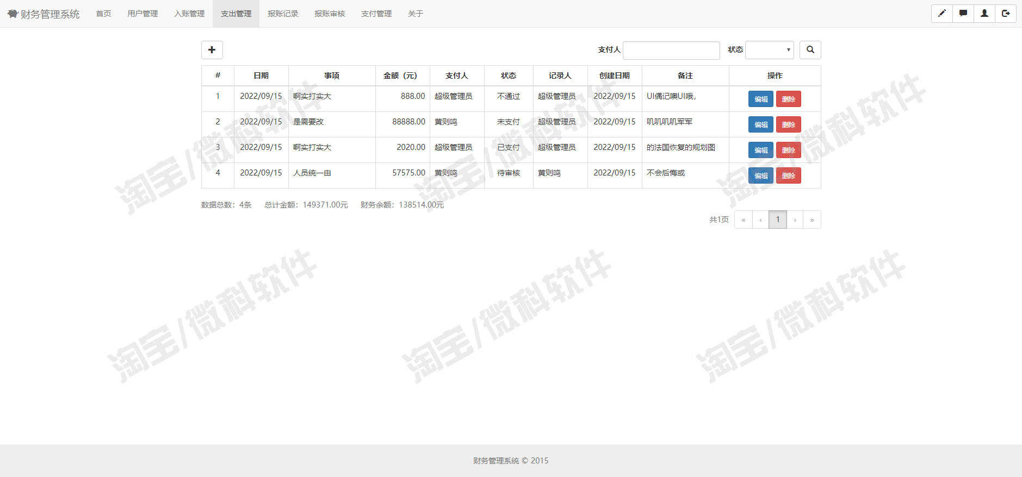Go to last page » button
This screenshot has height=477, width=1022.
812,219
